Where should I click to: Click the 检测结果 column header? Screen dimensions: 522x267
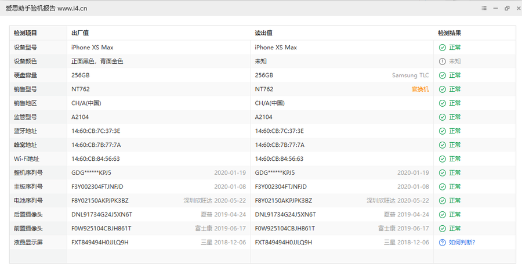click(449, 33)
